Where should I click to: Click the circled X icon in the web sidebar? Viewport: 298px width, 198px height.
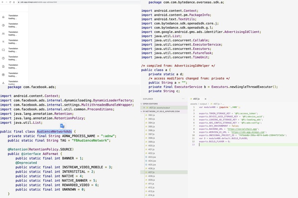tap(3, 75)
